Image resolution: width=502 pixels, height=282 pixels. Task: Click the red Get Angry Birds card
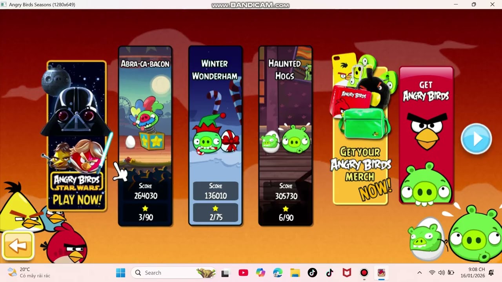click(x=426, y=135)
